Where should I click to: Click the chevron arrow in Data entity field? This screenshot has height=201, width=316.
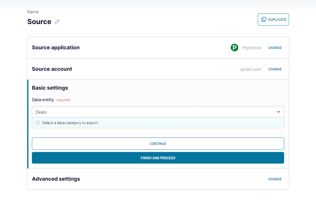(278, 112)
